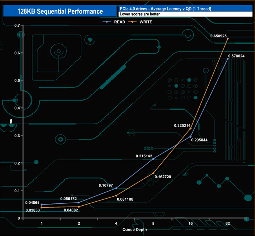Click the write data point at queue depth 4

[116, 195]
